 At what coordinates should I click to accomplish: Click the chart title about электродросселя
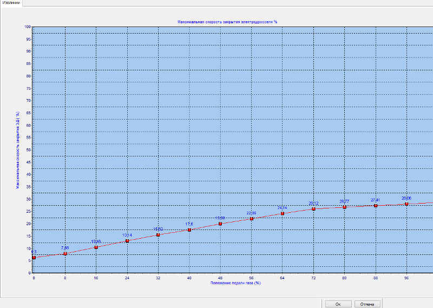coord(227,22)
